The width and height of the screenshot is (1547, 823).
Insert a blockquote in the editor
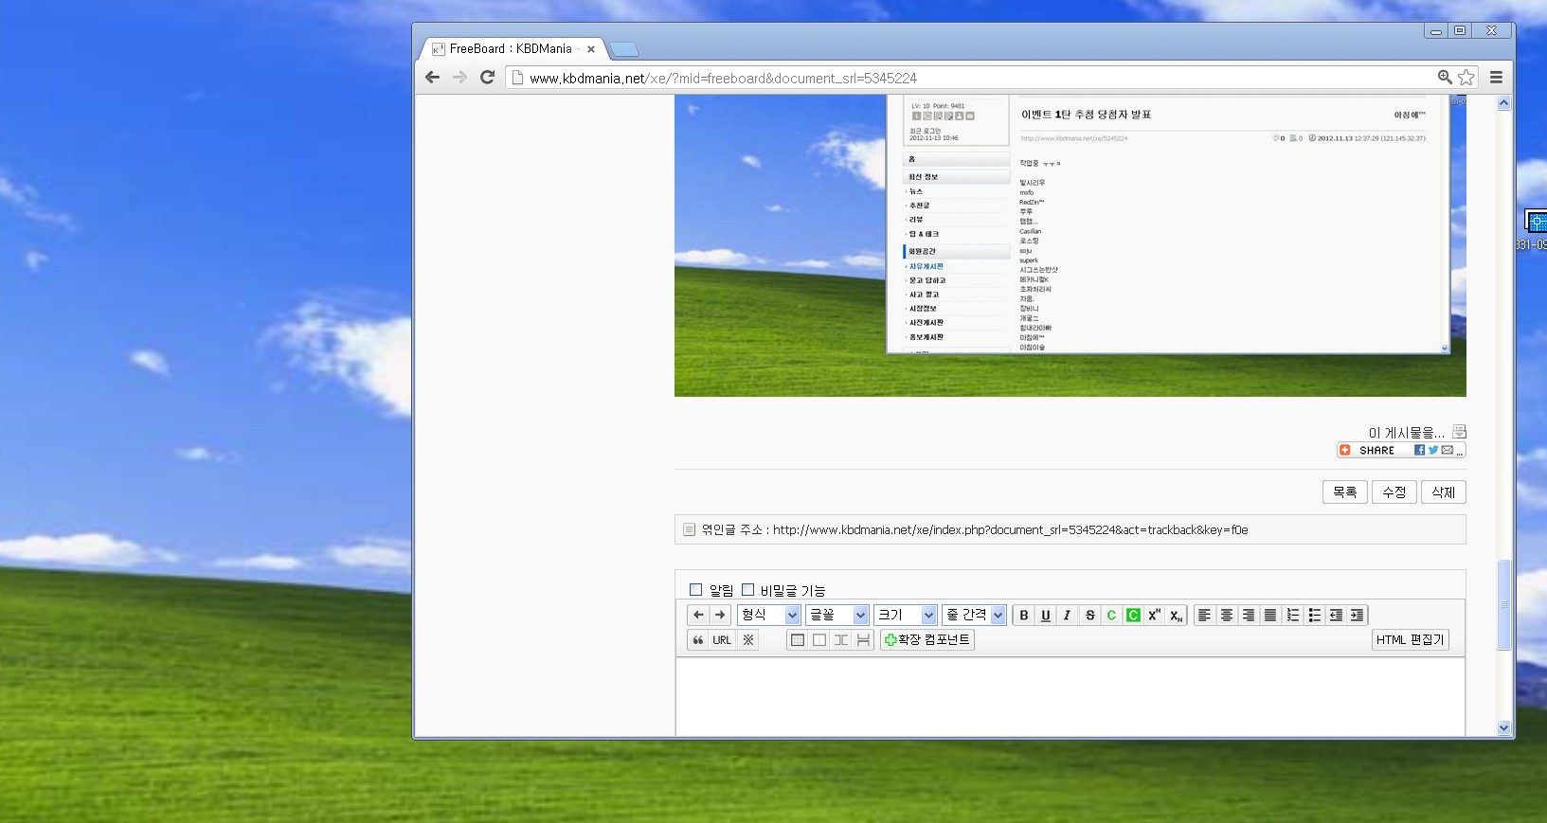698,640
